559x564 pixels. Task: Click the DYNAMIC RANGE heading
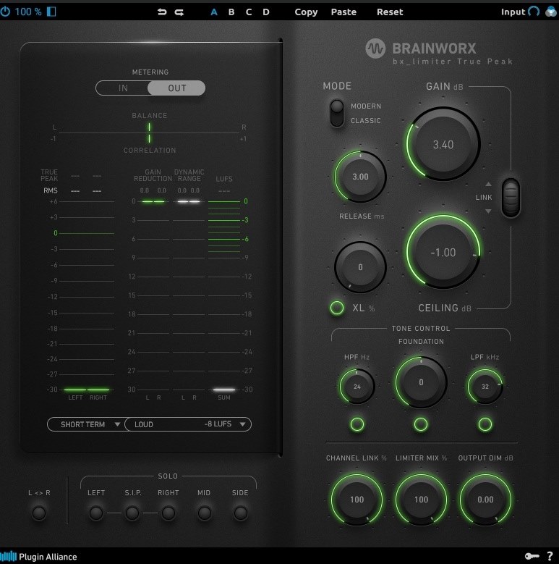pyautogui.click(x=189, y=175)
